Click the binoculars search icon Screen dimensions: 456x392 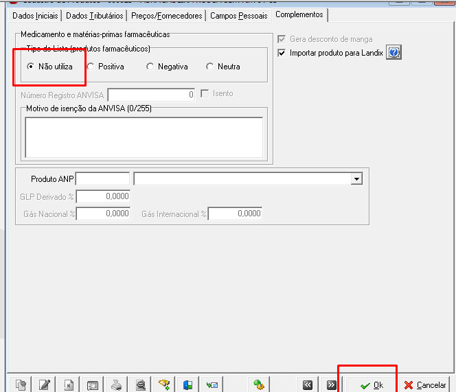164,384
